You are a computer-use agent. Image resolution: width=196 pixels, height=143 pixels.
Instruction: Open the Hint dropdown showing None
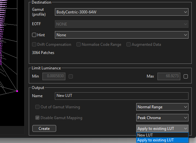pos(122,35)
